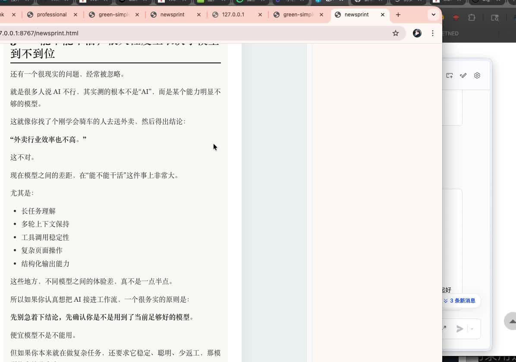Send the message with the arrow icon

point(459,329)
